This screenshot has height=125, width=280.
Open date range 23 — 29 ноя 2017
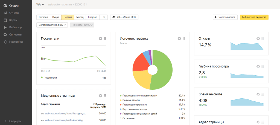[x=124, y=17]
